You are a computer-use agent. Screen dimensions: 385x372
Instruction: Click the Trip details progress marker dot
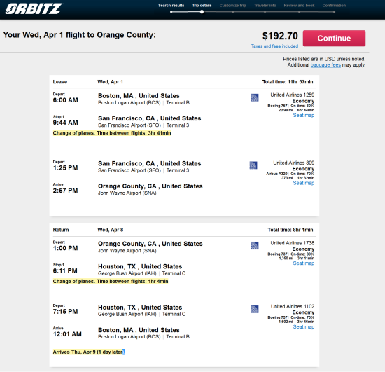(202, 12)
